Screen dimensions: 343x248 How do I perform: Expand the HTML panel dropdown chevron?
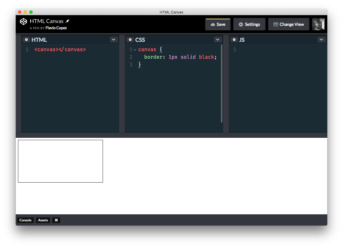point(114,40)
